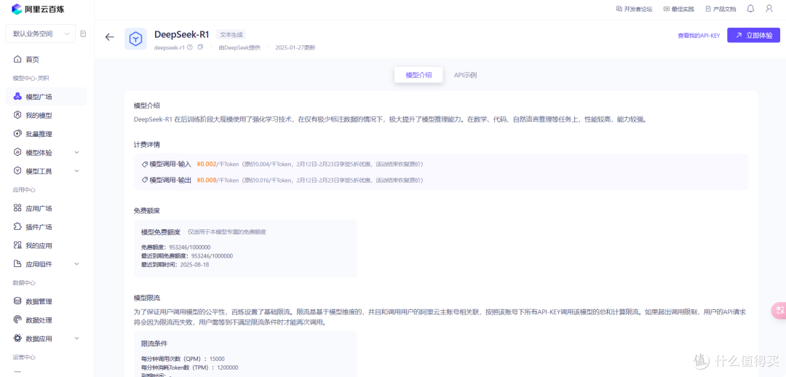The height and width of the screenshot is (377, 786).
Task: Click the ¥0.008 output price
Action: [206, 180]
